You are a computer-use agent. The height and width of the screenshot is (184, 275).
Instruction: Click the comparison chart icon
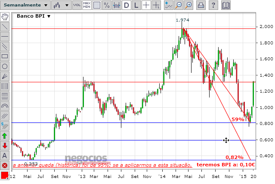pos(117,5)
